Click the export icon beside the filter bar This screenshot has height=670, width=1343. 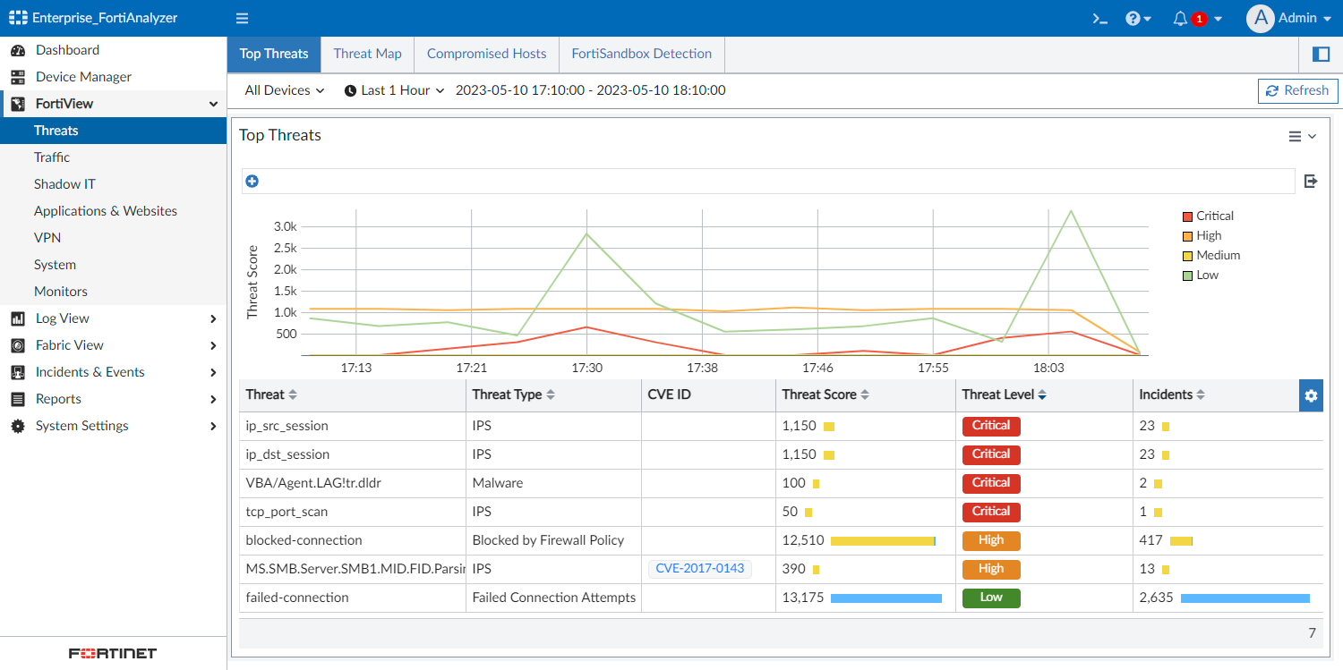tap(1311, 181)
